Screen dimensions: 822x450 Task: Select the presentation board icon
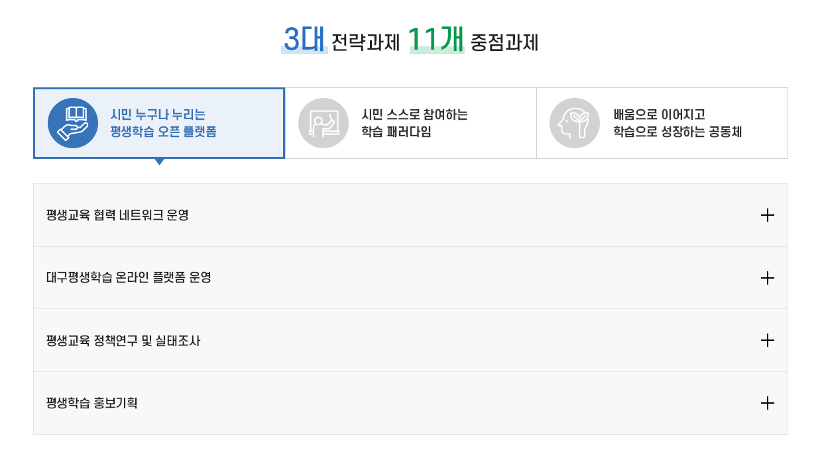coord(323,122)
